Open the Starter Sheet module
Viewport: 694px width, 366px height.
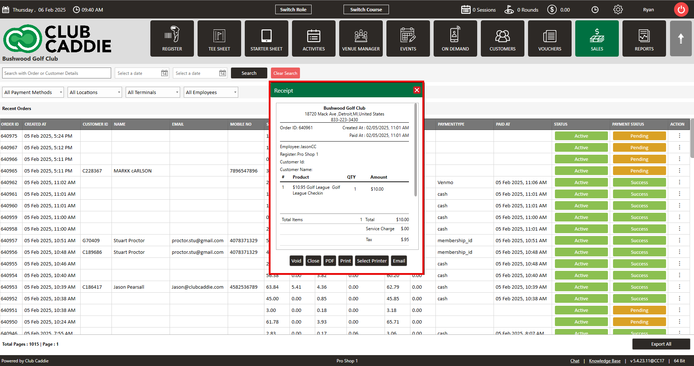coord(267,38)
